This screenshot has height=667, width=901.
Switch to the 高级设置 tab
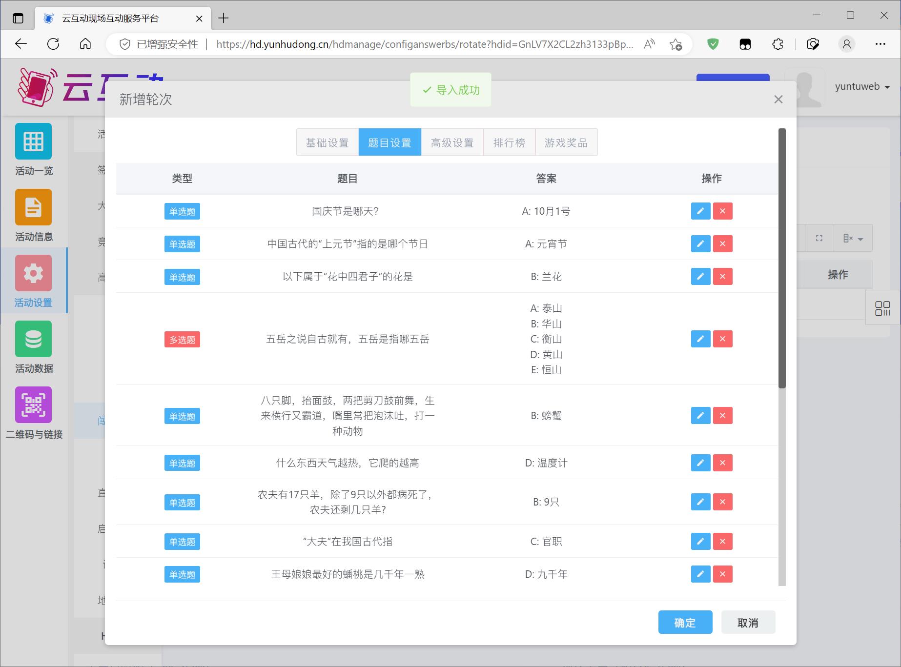click(x=452, y=142)
